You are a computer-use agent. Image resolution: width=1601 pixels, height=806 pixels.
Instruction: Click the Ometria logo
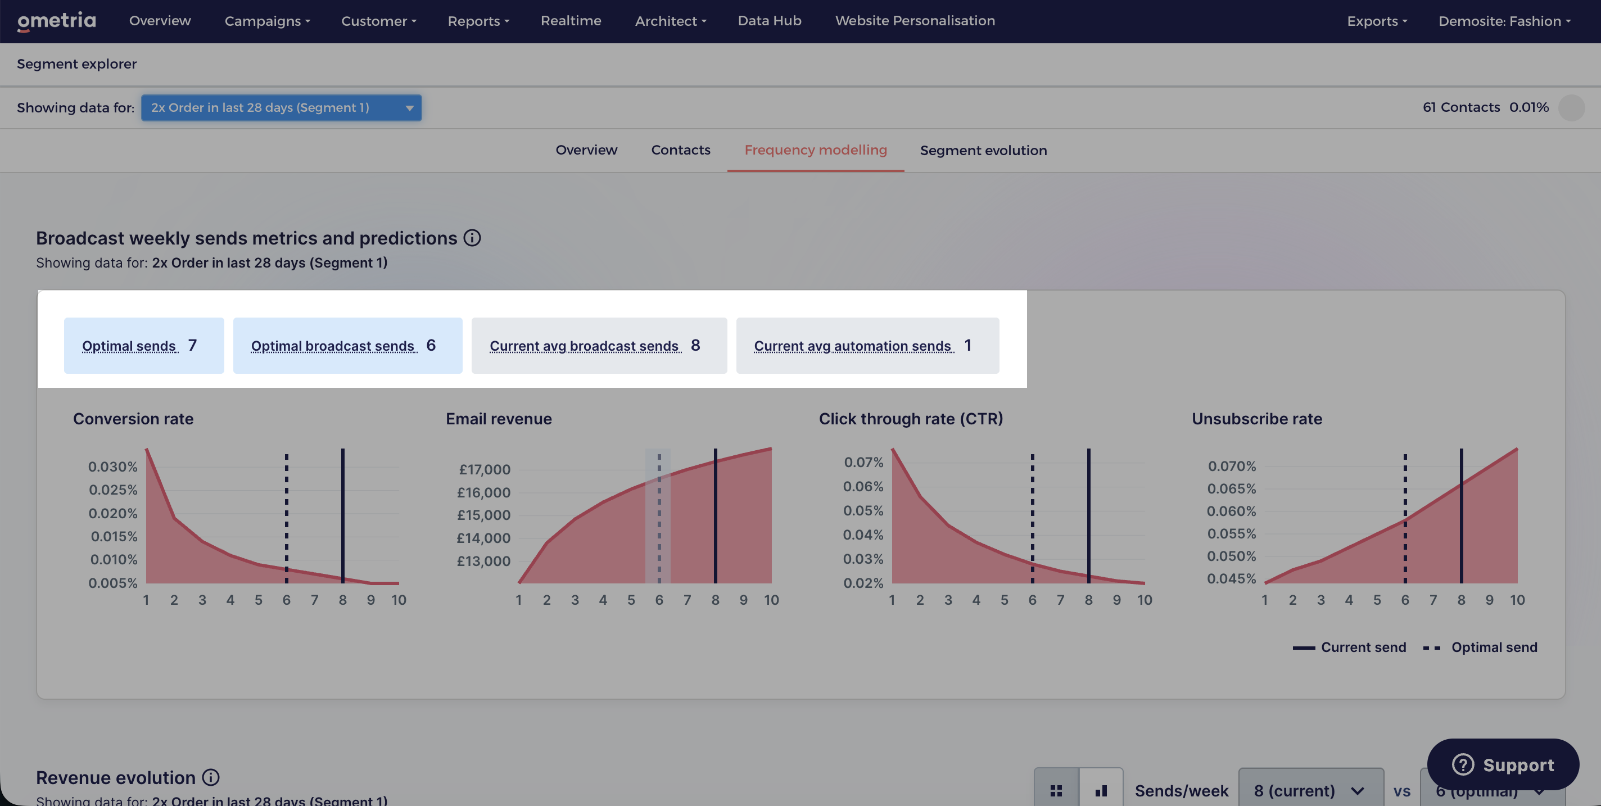pyautogui.click(x=57, y=20)
